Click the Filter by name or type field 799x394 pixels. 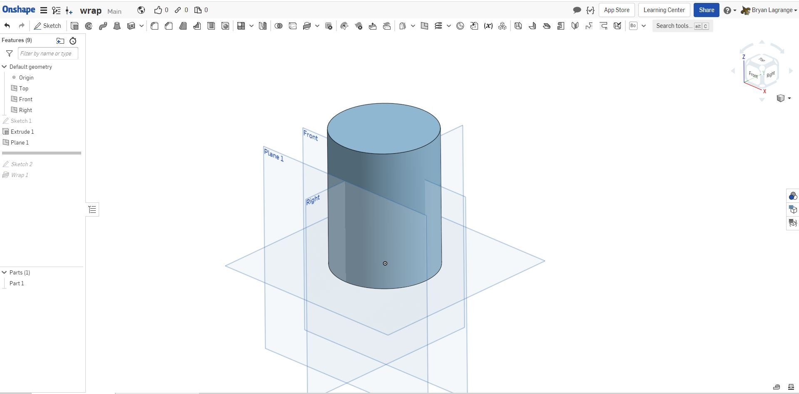pos(48,53)
